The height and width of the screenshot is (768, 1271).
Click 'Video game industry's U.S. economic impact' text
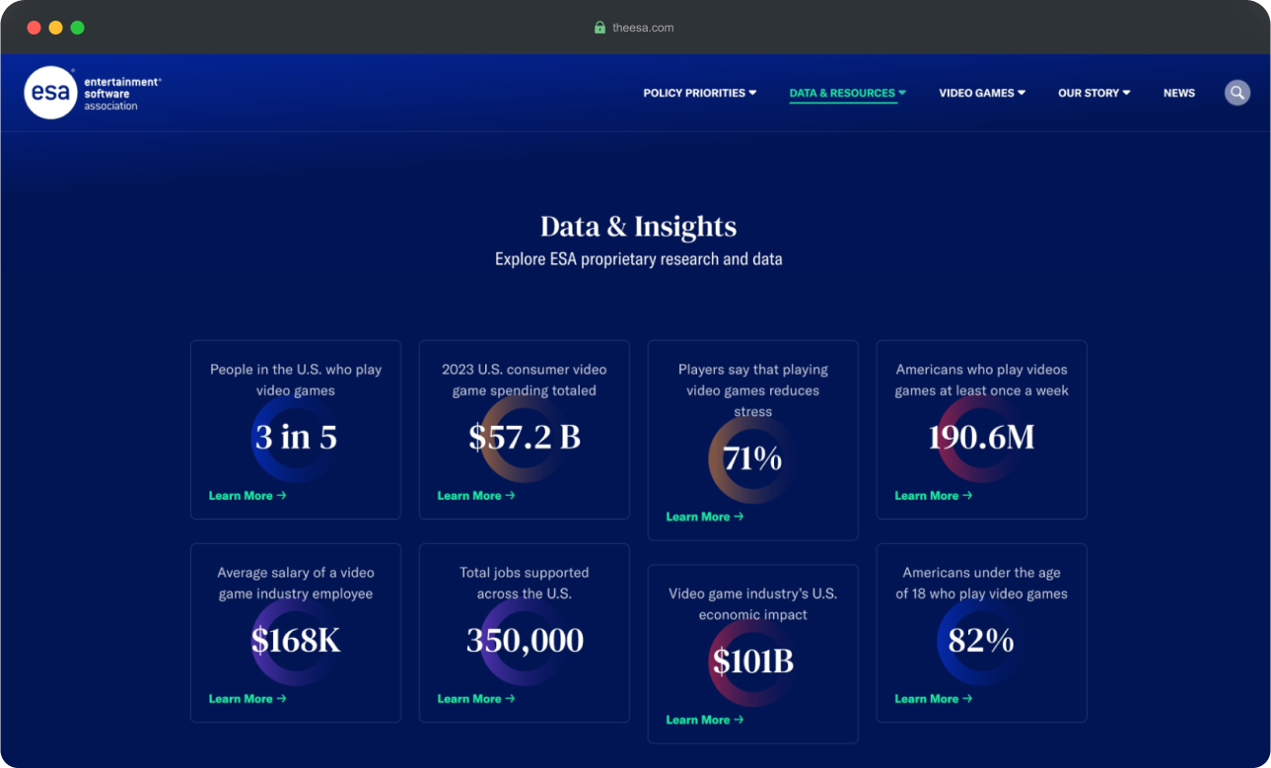coord(753,603)
